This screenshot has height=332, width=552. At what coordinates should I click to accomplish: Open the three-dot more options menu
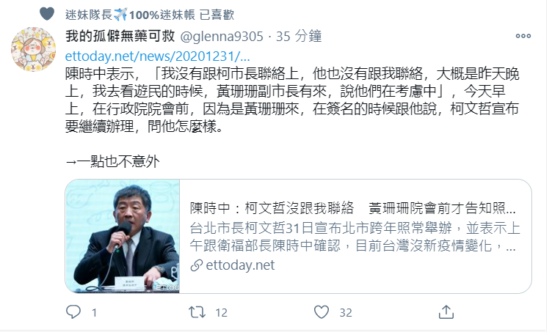[523, 35]
